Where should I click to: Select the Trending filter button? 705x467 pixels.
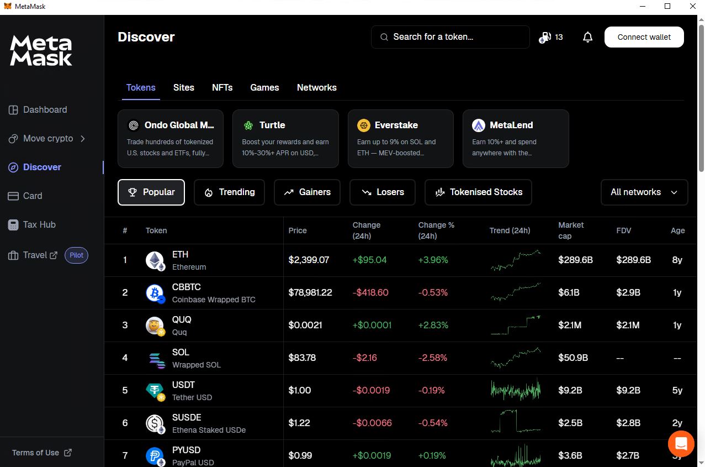[x=229, y=192]
